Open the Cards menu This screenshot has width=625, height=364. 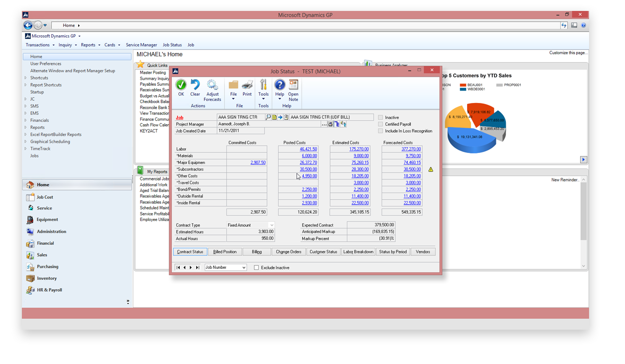coord(112,45)
